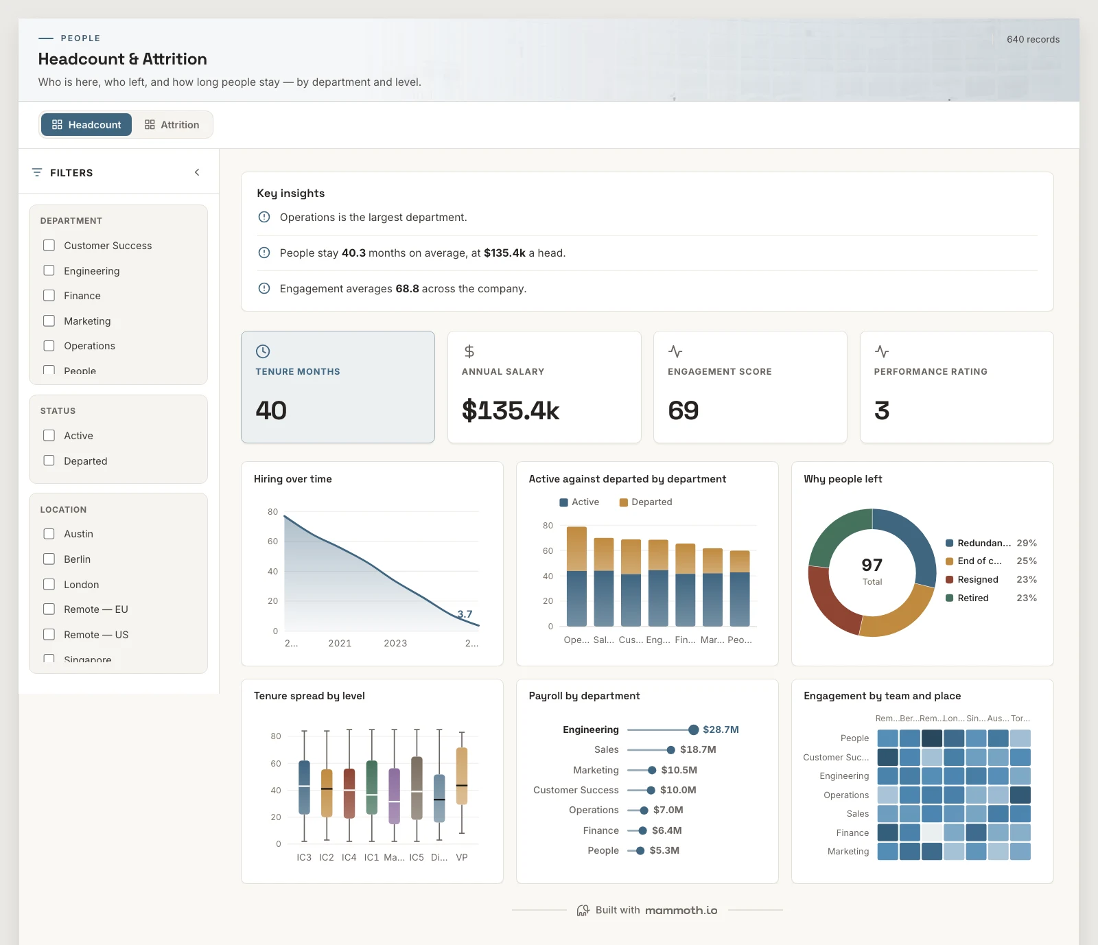Select the Austin location checkbox
This screenshot has width=1098, height=945.
pos(49,533)
